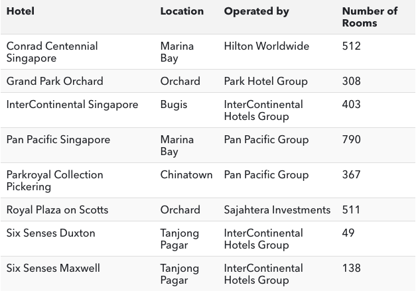Click the 49 rooms value
The width and height of the screenshot is (418, 291).
tap(348, 233)
